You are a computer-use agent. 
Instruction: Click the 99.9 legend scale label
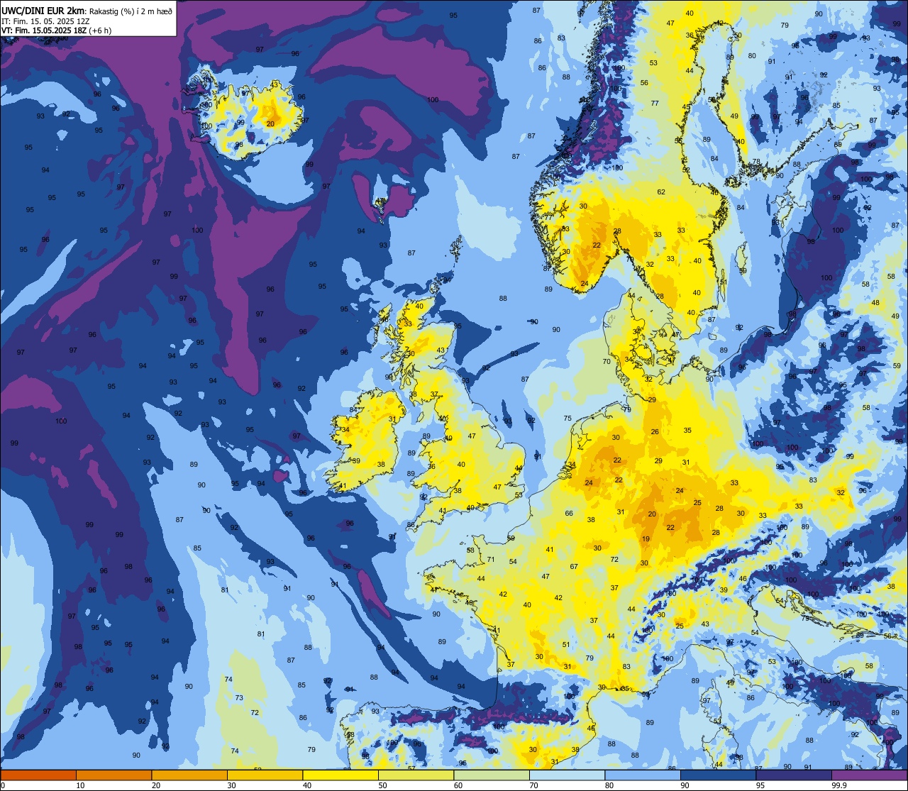[839, 785]
